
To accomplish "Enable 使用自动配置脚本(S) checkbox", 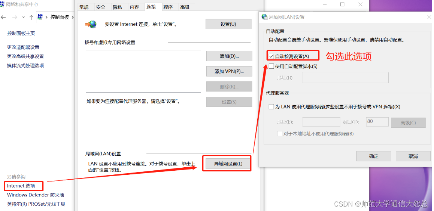I will pos(271,66).
